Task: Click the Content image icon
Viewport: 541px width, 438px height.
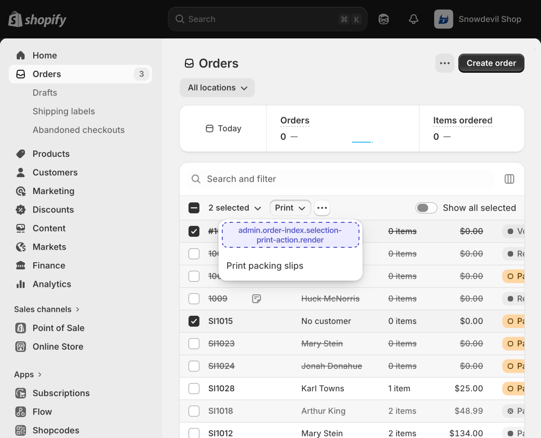Action: click(21, 228)
